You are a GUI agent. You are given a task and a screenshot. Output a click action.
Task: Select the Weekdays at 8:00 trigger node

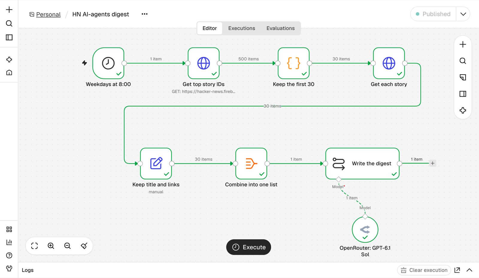point(108,63)
